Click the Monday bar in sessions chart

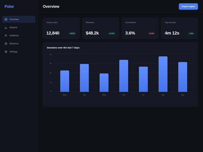(65, 81)
